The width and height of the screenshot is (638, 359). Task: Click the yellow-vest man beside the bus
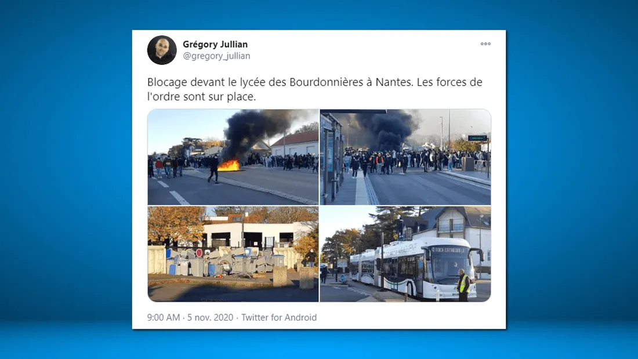click(463, 285)
